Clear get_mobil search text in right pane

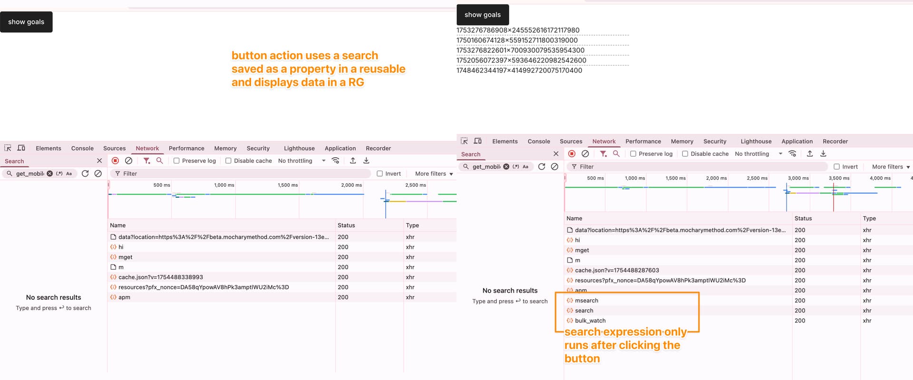pyautogui.click(x=506, y=166)
